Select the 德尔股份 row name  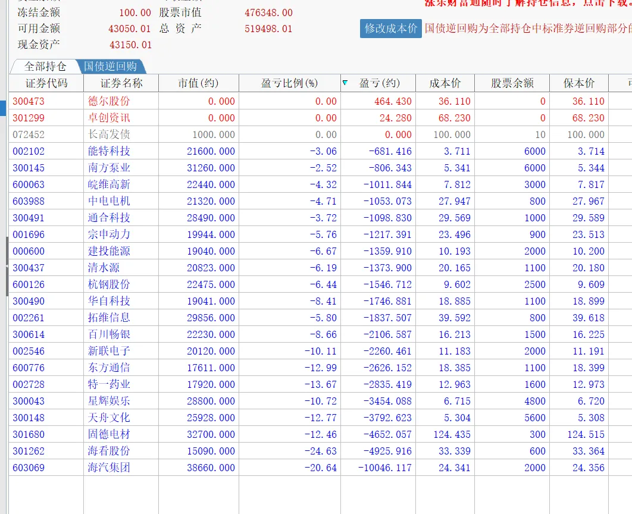click(x=109, y=101)
